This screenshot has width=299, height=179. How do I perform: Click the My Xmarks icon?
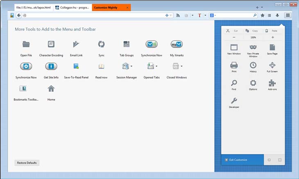(x=176, y=45)
